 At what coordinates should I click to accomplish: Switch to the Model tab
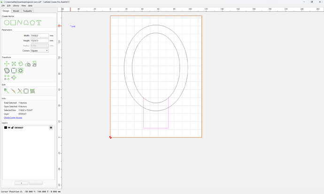pos(16,11)
